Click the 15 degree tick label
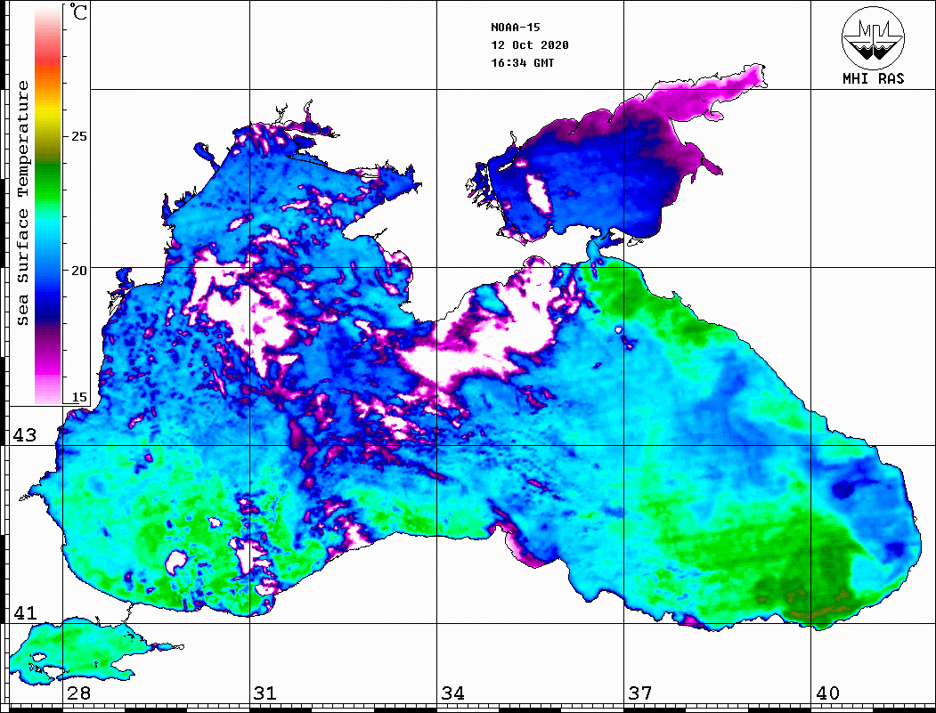This screenshot has height=713, width=936. tap(79, 397)
